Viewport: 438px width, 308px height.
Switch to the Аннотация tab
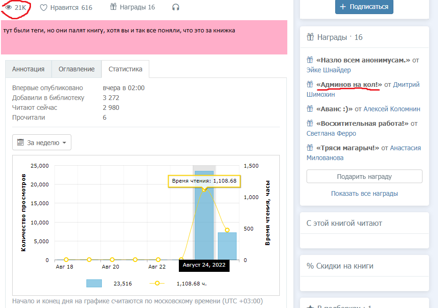click(28, 69)
